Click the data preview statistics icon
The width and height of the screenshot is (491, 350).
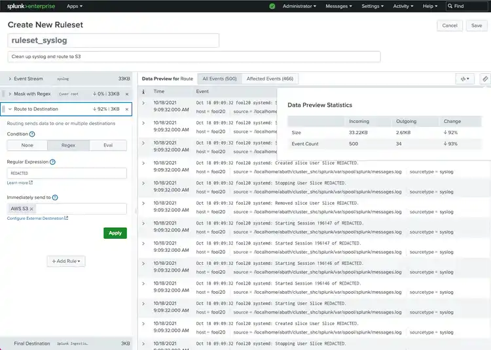[x=484, y=79]
